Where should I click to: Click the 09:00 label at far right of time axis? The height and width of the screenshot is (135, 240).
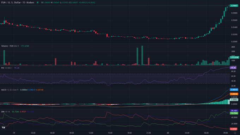(x=226, y=133)
